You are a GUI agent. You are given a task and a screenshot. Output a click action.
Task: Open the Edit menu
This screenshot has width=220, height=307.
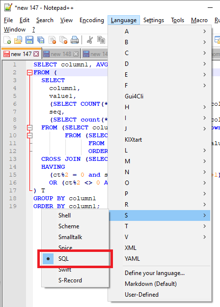pos(25,20)
